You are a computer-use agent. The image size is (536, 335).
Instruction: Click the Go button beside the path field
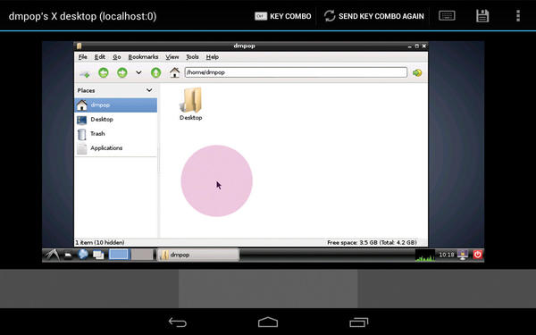click(x=417, y=72)
